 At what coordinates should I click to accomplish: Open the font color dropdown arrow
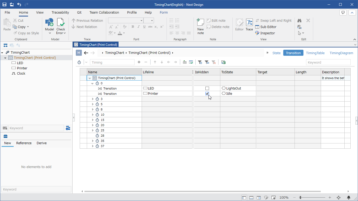(x=124, y=33)
